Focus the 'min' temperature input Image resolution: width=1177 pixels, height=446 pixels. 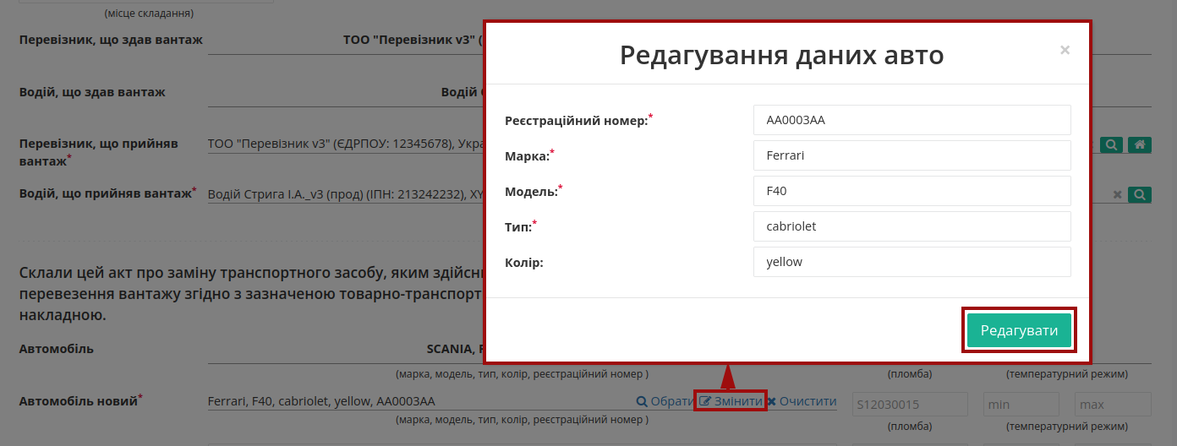[x=1021, y=405]
